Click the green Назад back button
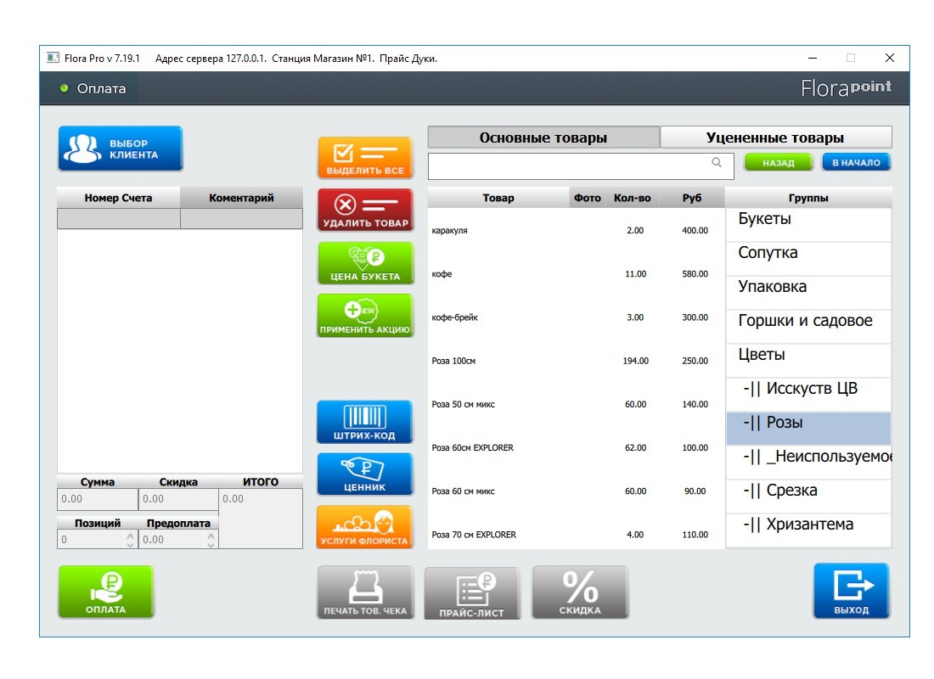This screenshot has width=934, height=679. point(778,163)
